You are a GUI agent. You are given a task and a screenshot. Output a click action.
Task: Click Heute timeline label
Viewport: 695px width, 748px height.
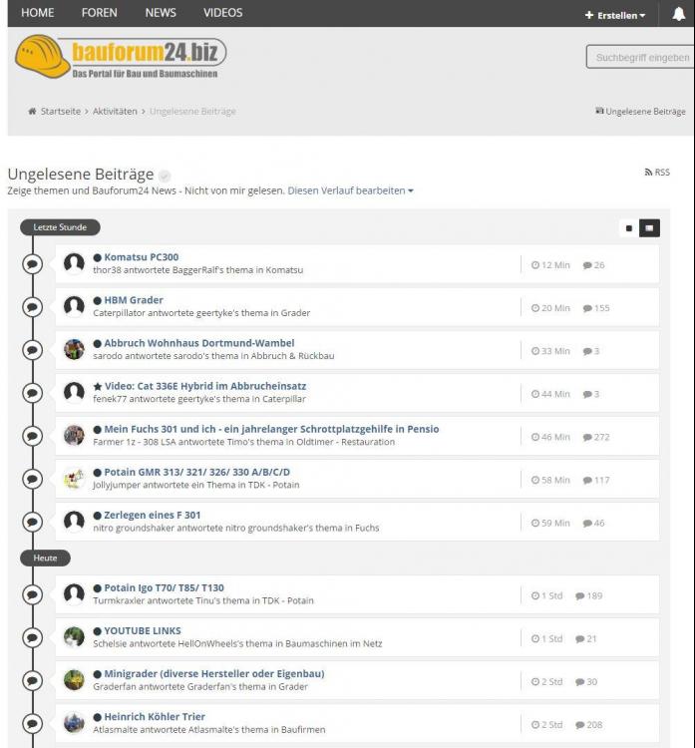(45, 558)
